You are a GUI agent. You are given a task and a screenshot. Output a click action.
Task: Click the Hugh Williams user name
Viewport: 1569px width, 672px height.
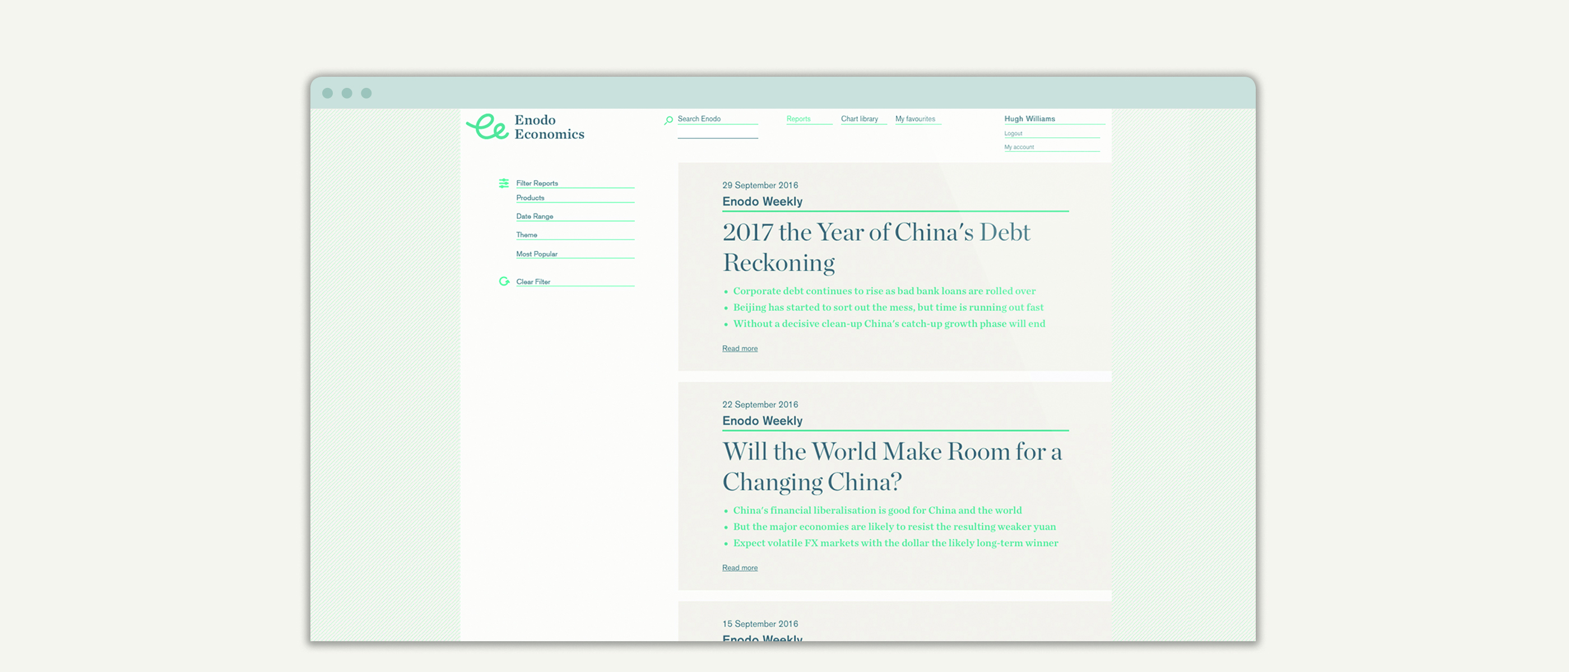coord(1029,119)
